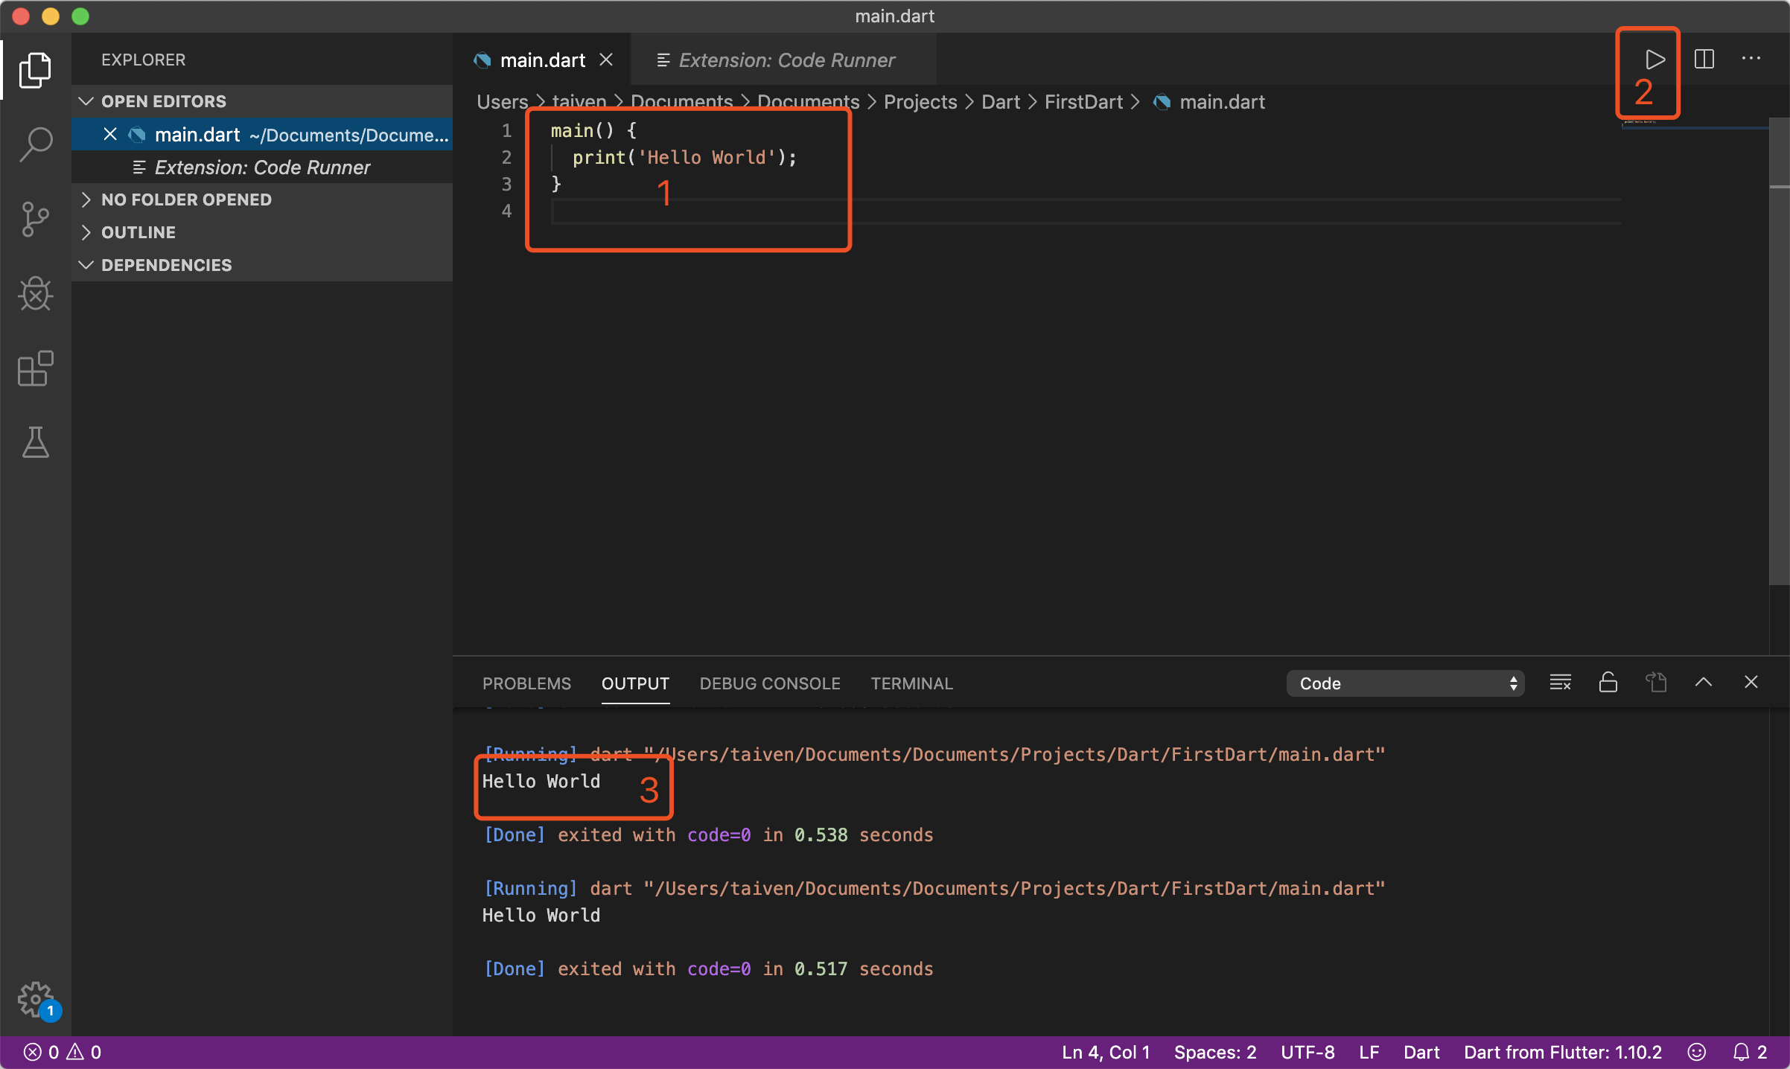Image resolution: width=1790 pixels, height=1069 pixels.
Task: Toggle the output scroll lock icon
Action: [x=1608, y=682]
